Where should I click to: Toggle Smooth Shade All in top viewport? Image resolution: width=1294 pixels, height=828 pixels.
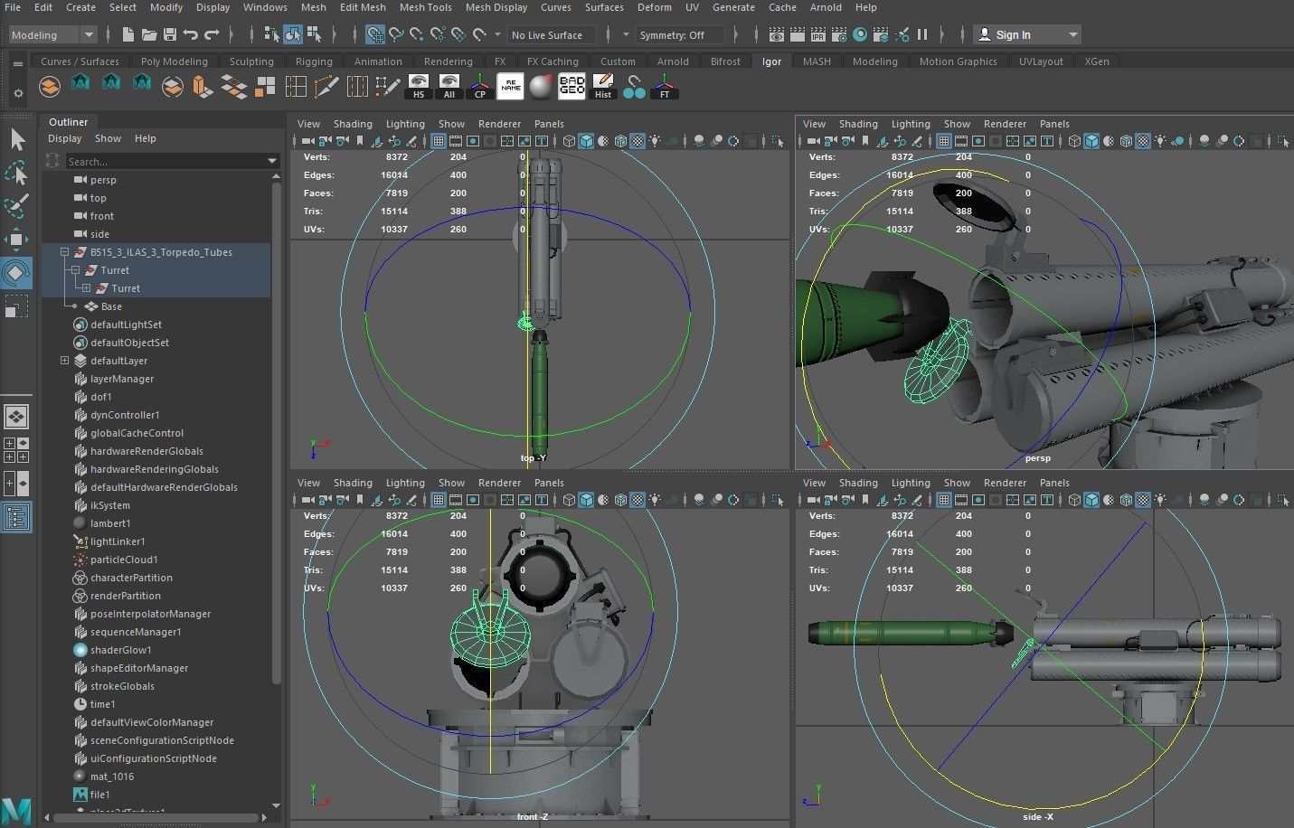[586, 141]
